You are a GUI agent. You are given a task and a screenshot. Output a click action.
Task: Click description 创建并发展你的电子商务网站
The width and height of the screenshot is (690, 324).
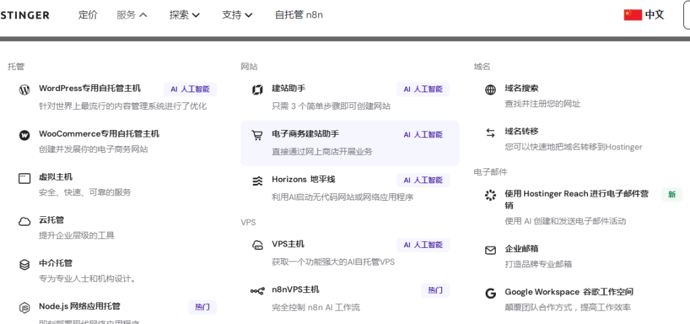pos(93,150)
